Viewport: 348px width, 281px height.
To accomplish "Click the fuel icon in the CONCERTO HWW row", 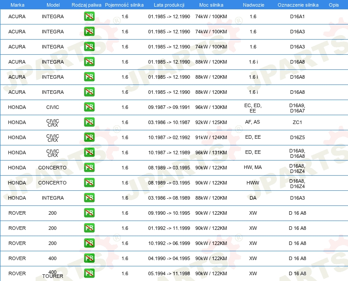I will [89, 183].
